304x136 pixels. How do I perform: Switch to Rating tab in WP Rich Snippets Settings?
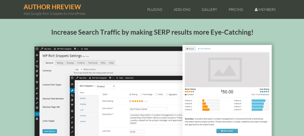(x=60, y=63)
